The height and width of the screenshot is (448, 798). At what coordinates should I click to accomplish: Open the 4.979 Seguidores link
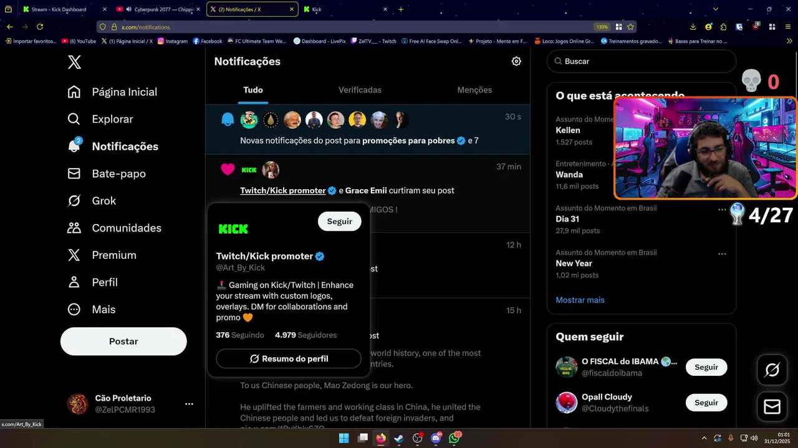[x=305, y=335]
